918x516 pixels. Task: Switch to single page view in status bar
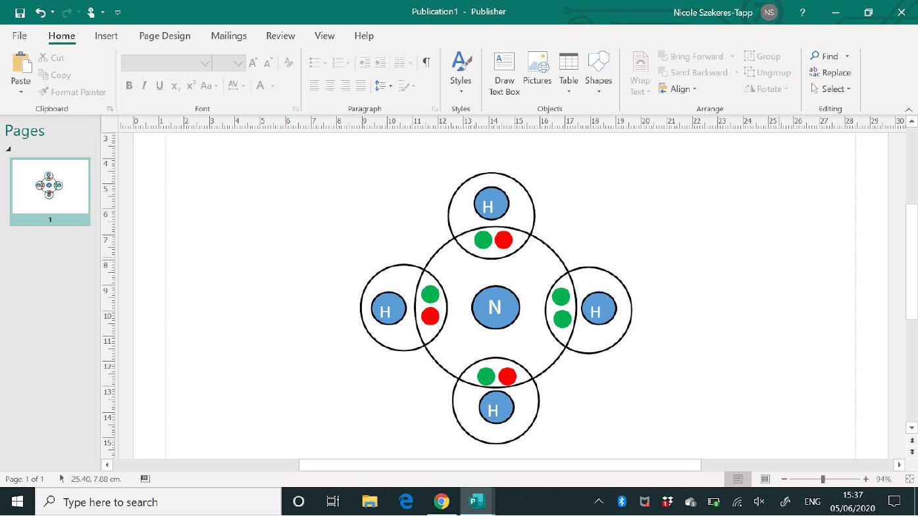pyautogui.click(x=738, y=479)
